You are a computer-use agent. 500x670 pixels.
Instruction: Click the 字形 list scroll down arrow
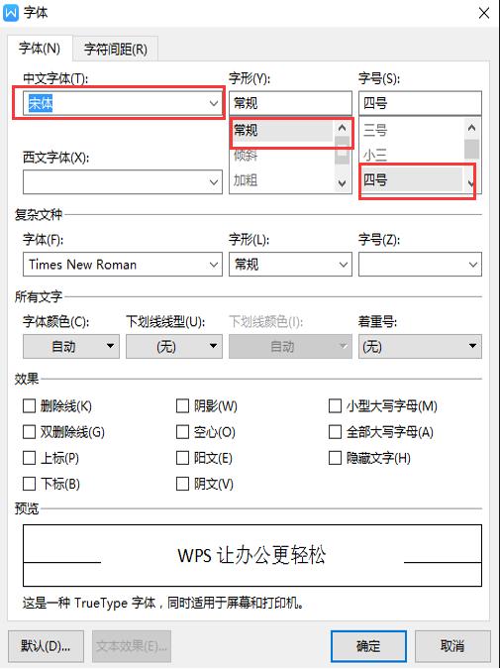pyautogui.click(x=342, y=183)
